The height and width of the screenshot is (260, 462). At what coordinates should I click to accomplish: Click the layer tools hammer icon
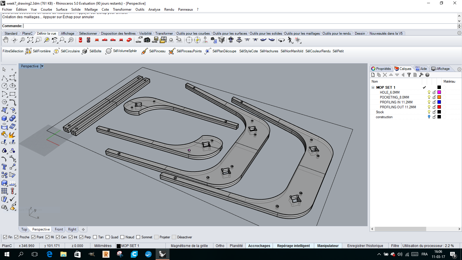pyautogui.click(x=421, y=75)
